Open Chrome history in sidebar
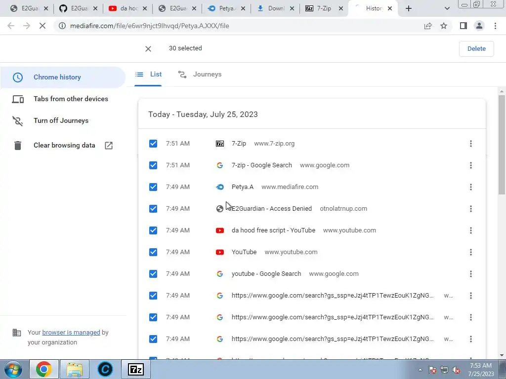Viewport: 506px width, 379px height. click(62, 77)
